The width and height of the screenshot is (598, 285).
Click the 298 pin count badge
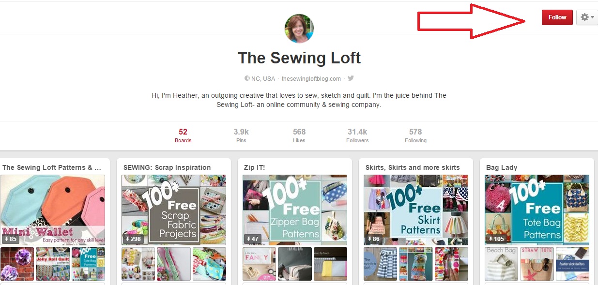click(133, 239)
